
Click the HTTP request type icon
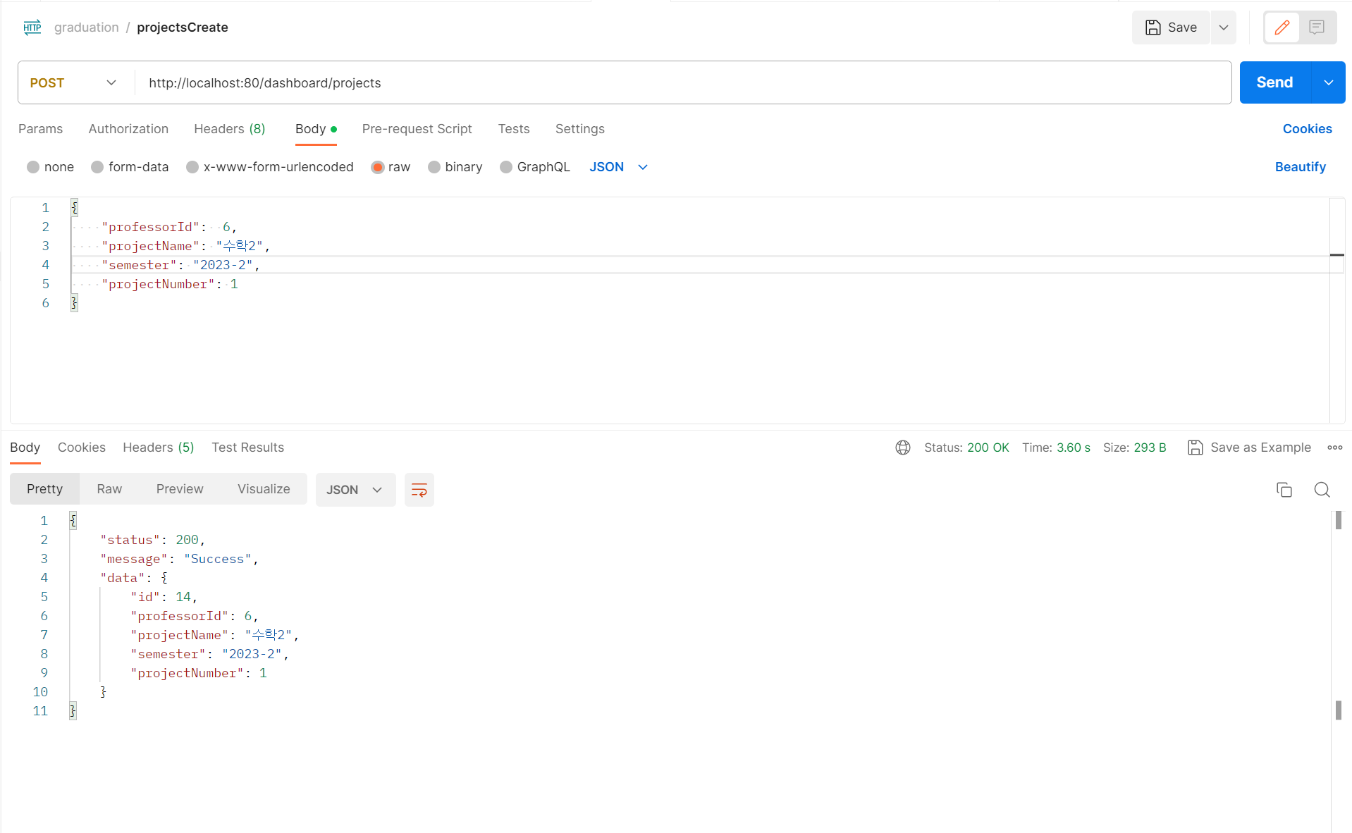tap(32, 27)
